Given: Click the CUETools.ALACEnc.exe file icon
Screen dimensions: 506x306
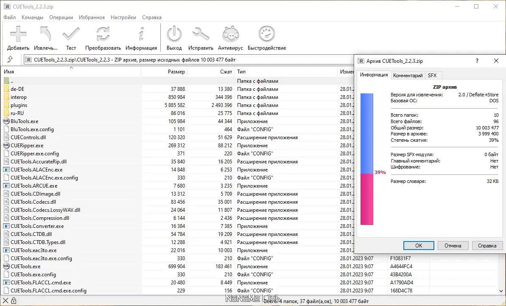Looking at the screenshot, I should pyautogui.click(x=6, y=170).
